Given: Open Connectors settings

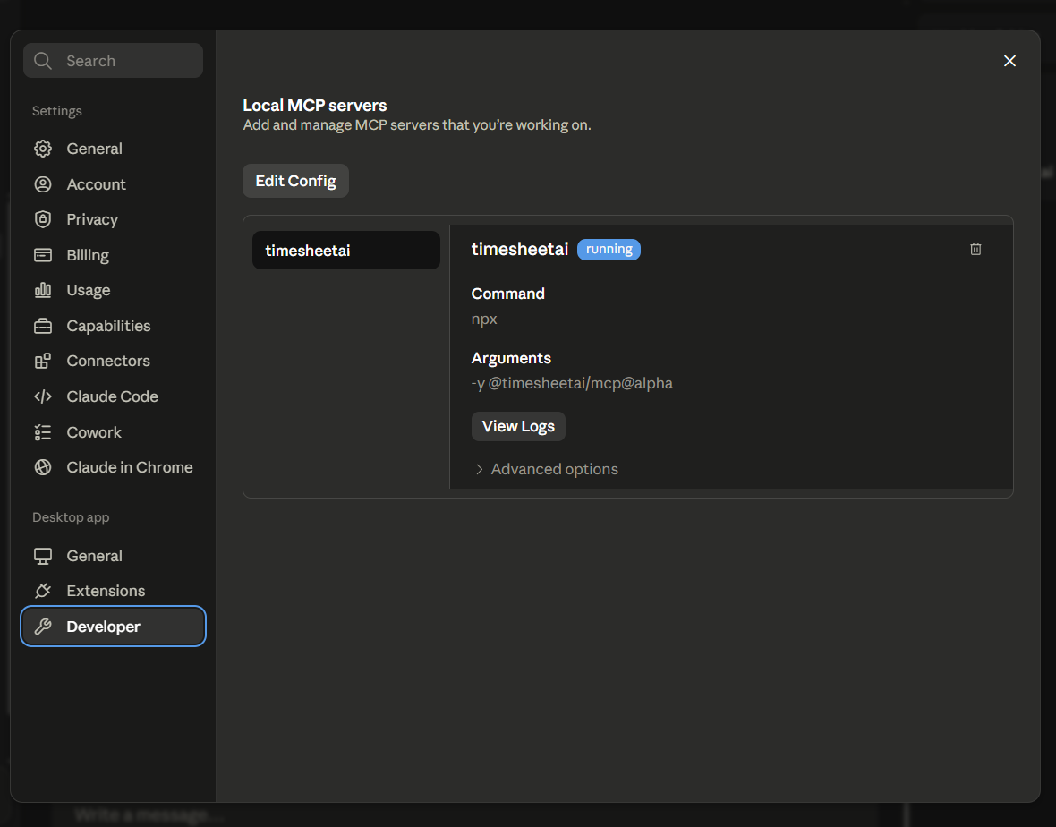Looking at the screenshot, I should tap(113, 361).
